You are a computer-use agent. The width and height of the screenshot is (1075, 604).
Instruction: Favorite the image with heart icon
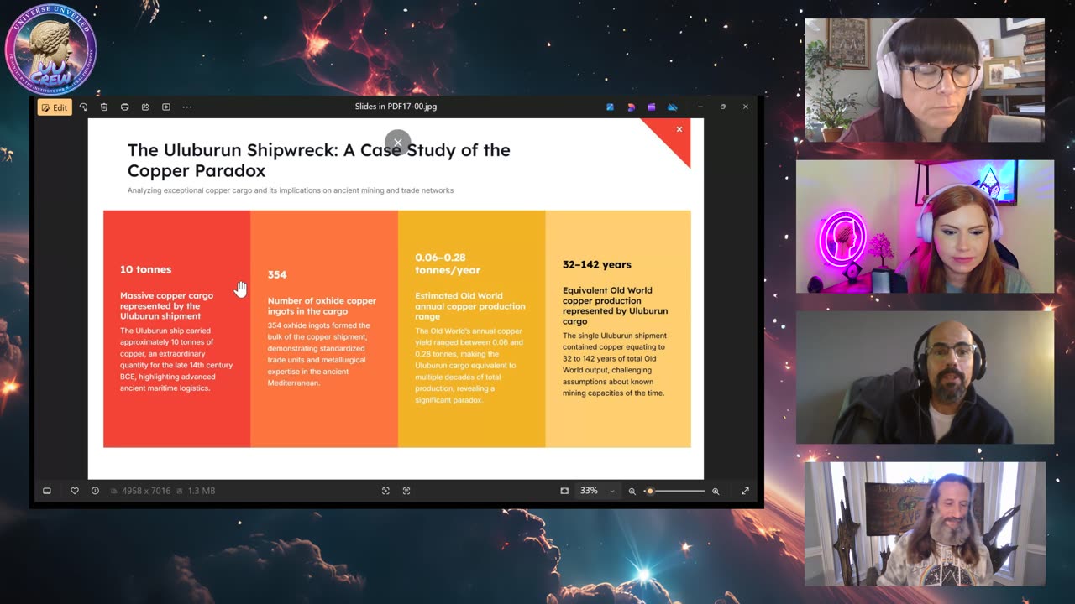tap(74, 491)
